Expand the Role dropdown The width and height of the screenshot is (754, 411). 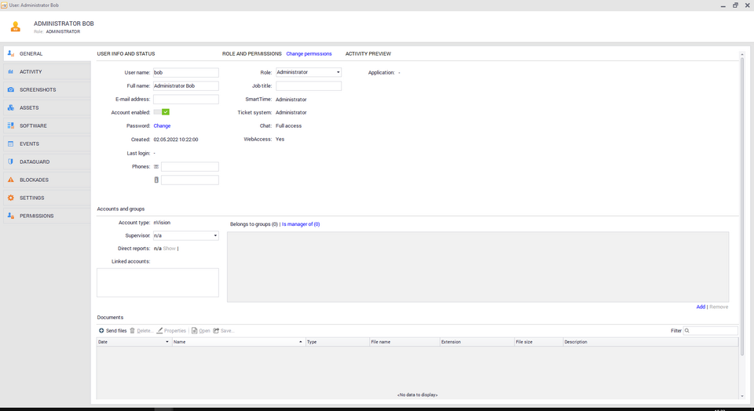[338, 72]
